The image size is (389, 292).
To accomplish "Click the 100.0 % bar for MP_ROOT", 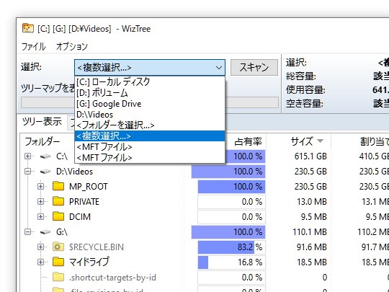I will click(x=231, y=187).
